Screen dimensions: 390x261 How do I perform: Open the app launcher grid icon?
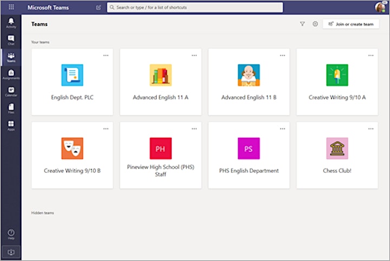[x=11, y=7]
